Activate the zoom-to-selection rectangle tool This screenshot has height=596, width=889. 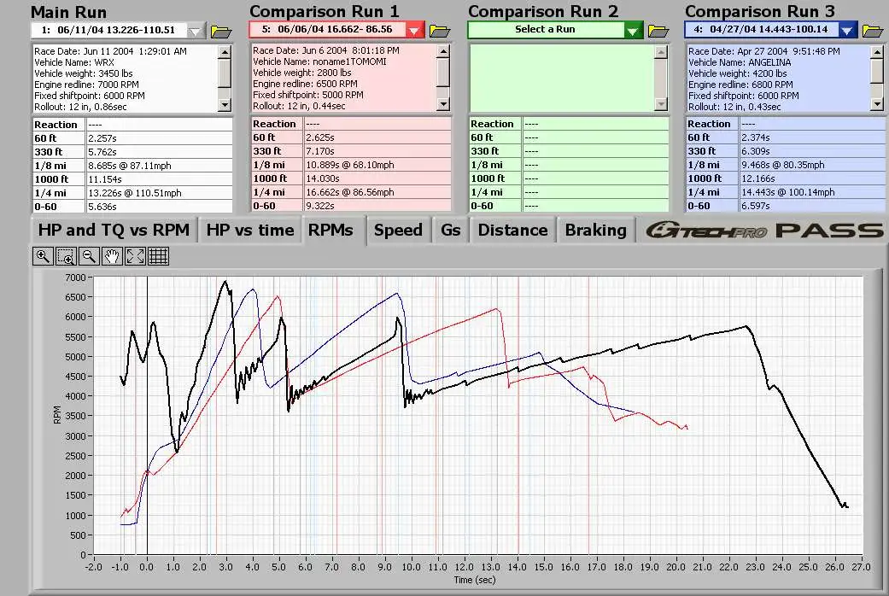click(66, 255)
